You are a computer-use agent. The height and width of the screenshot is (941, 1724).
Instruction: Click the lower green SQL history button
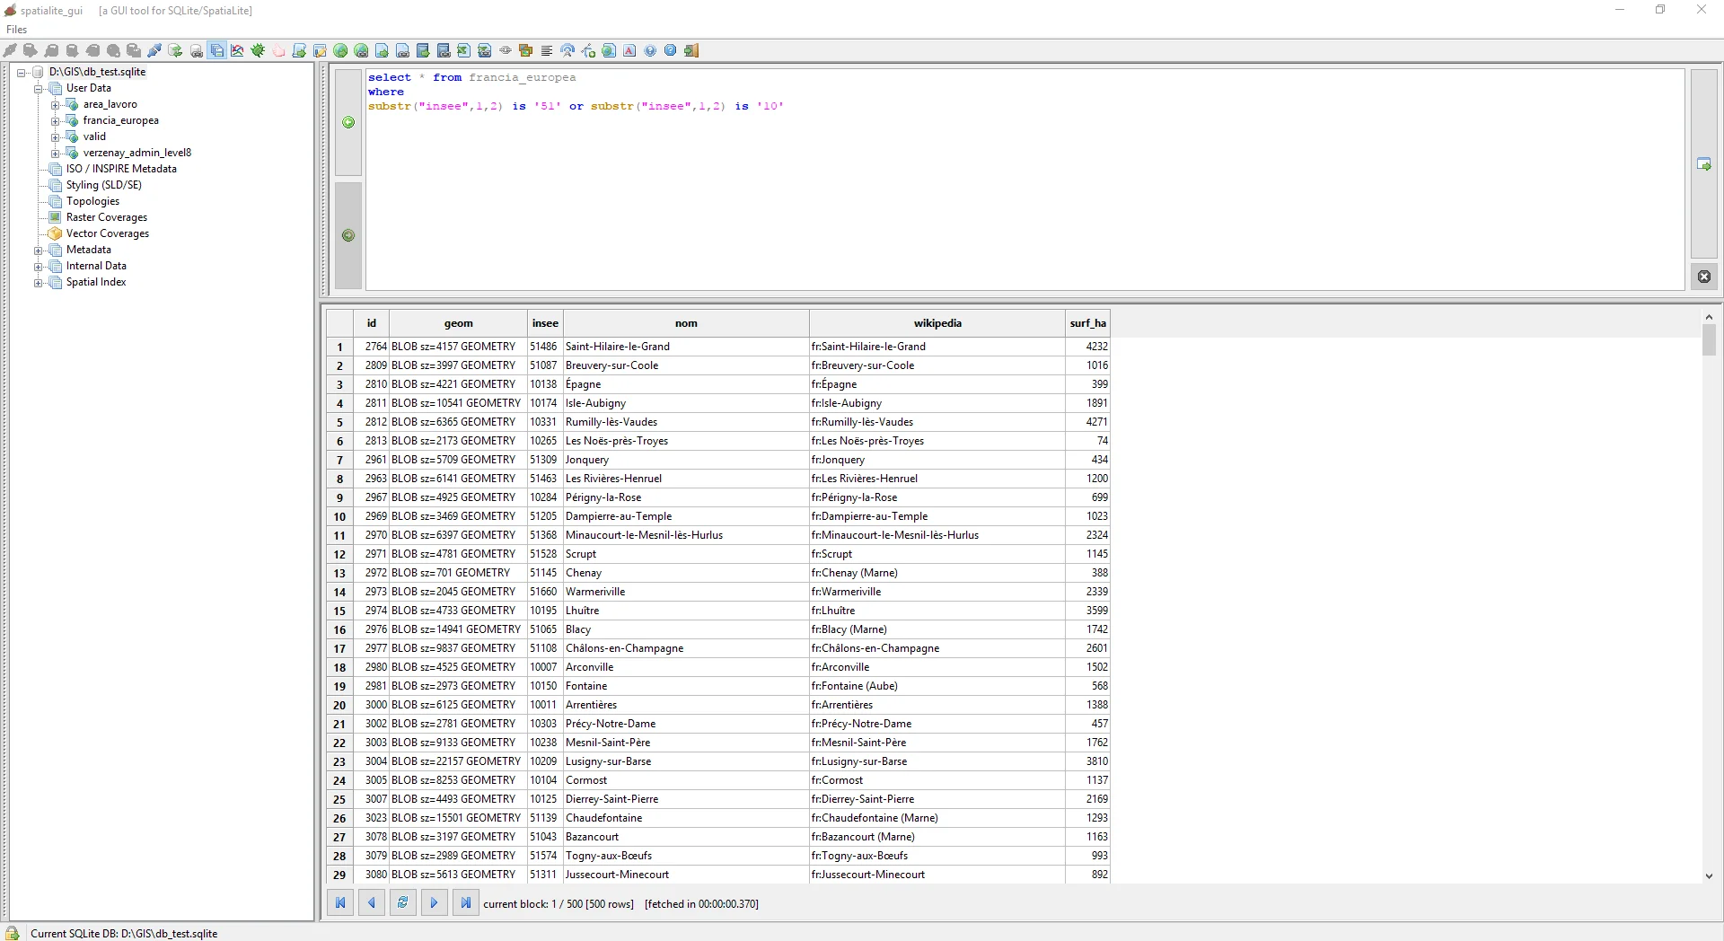(348, 235)
